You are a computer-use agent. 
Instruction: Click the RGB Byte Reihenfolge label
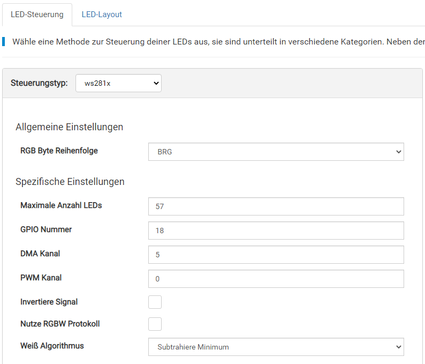(x=59, y=151)
